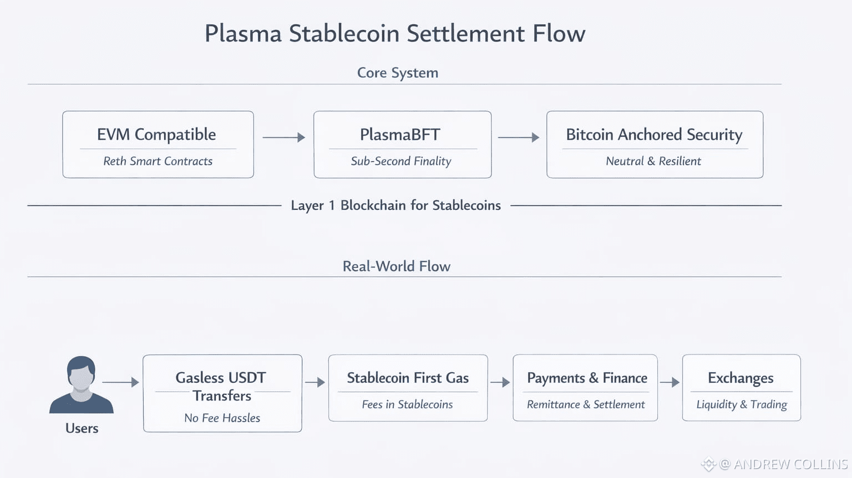Click the arrow from Payments & Finance to Exchanges

coord(670,382)
